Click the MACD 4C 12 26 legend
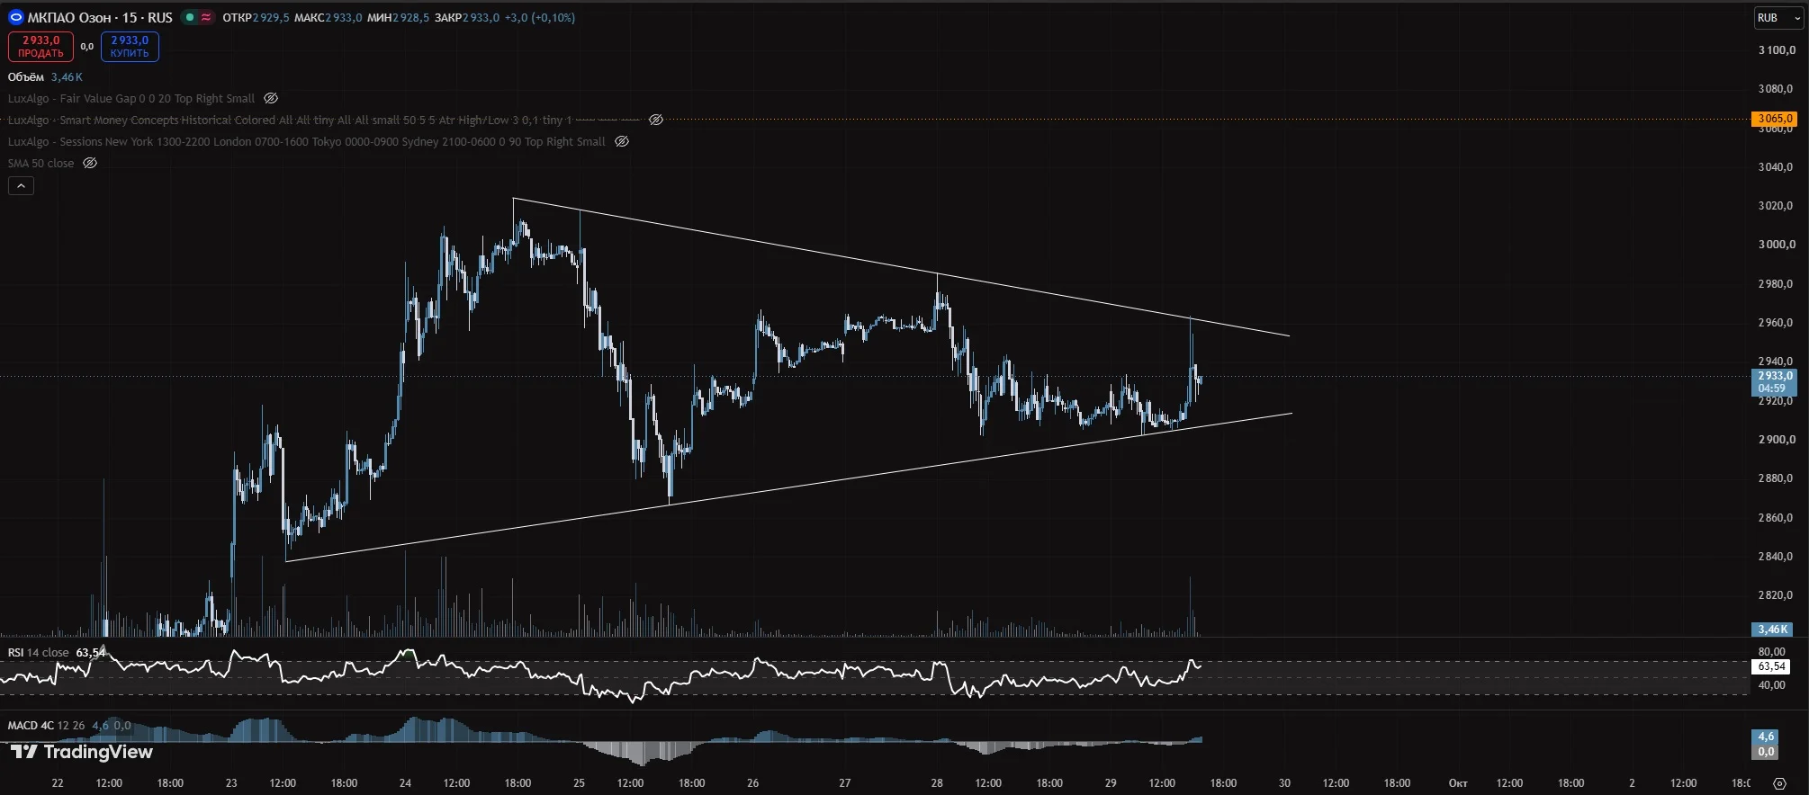This screenshot has width=1809, height=795. (47, 725)
